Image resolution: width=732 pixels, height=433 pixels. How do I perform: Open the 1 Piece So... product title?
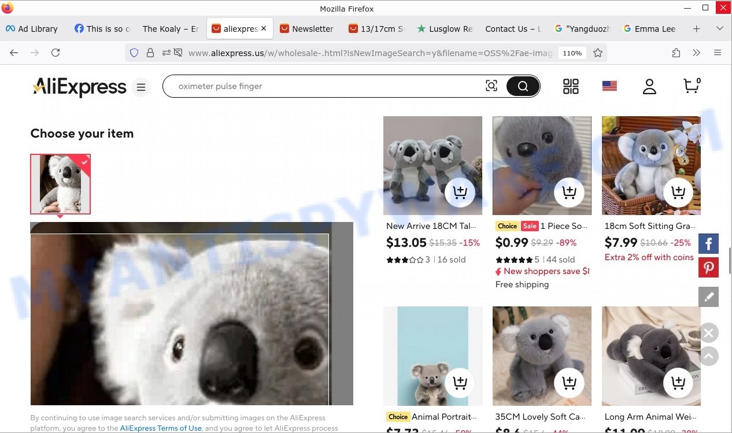pos(565,226)
